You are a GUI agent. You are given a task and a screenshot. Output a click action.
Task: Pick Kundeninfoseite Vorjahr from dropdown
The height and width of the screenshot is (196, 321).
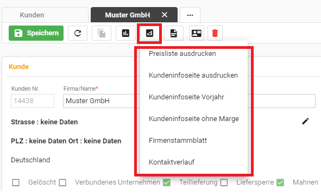194,97
